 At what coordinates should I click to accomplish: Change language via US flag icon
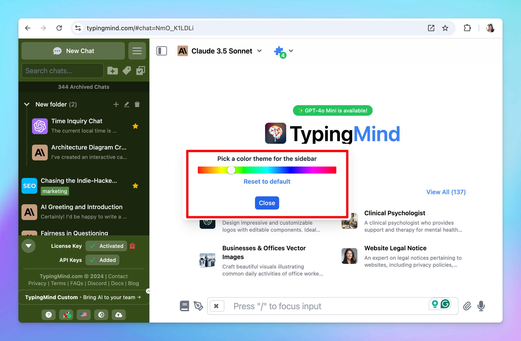(x=84, y=315)
